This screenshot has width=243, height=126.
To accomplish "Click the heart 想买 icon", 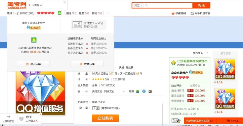I will click(22, 119).
